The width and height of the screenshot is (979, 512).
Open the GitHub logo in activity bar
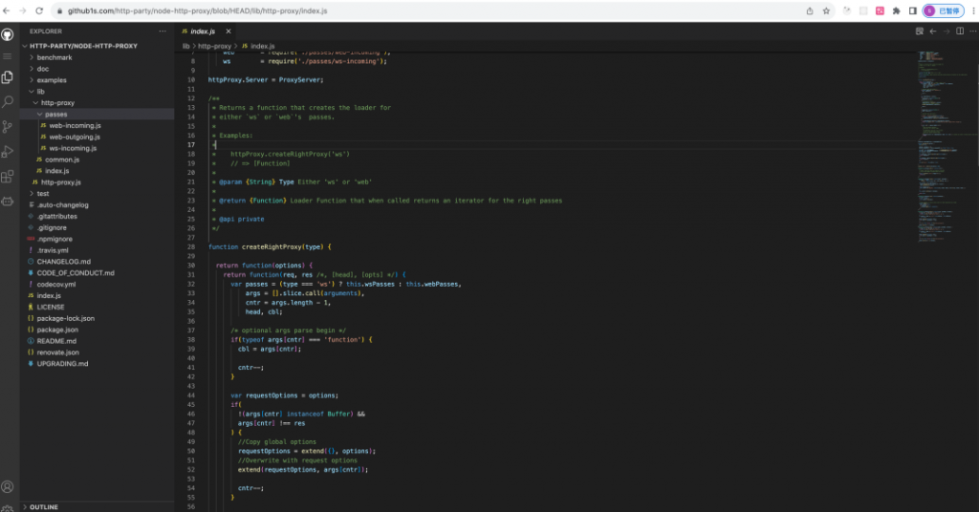(8, 35)
